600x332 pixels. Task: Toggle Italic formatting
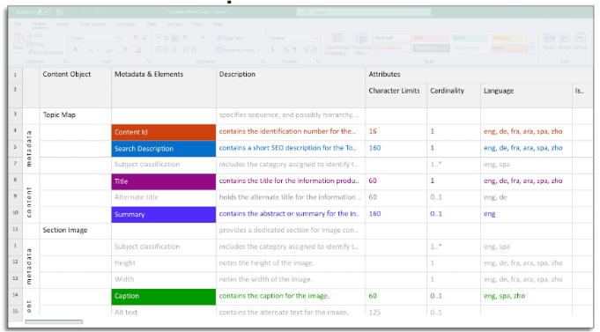83,49
